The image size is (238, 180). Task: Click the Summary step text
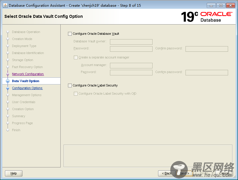18,116
